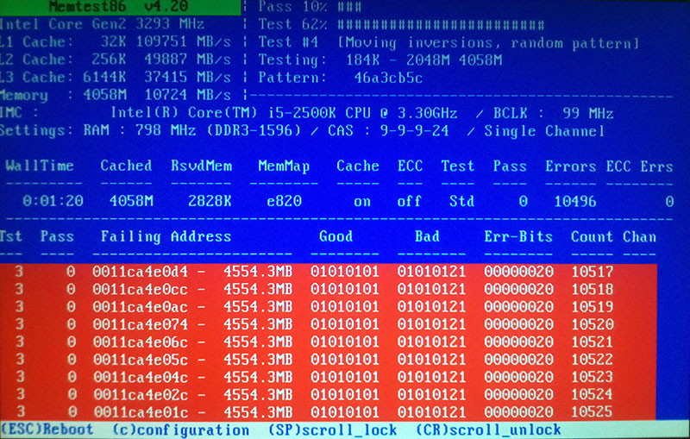690x439 pixels.
Task: Click the Intel Core Gen2 3293 MHz line
Action: [102, 24]
